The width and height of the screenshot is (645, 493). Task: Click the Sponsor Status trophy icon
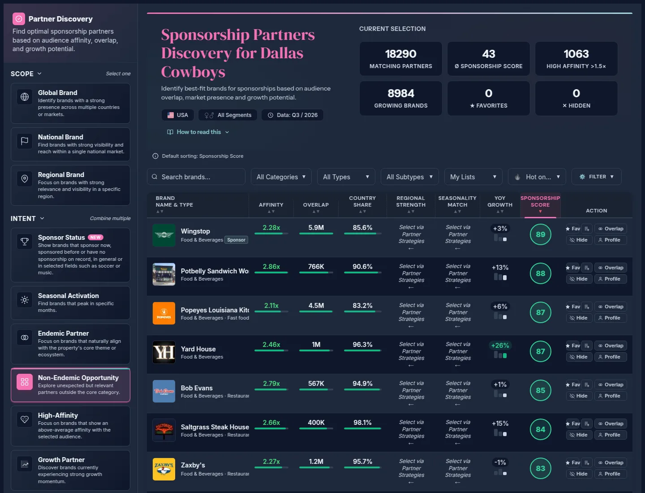point(25,242)
